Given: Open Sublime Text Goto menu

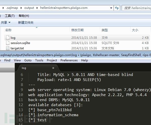Looking at the screenshot, I should coord(28,60).
